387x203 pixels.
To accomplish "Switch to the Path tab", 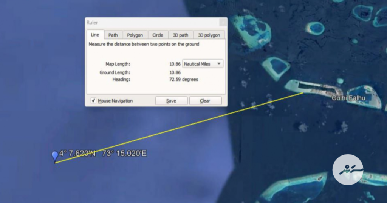I will coord(113,35).
